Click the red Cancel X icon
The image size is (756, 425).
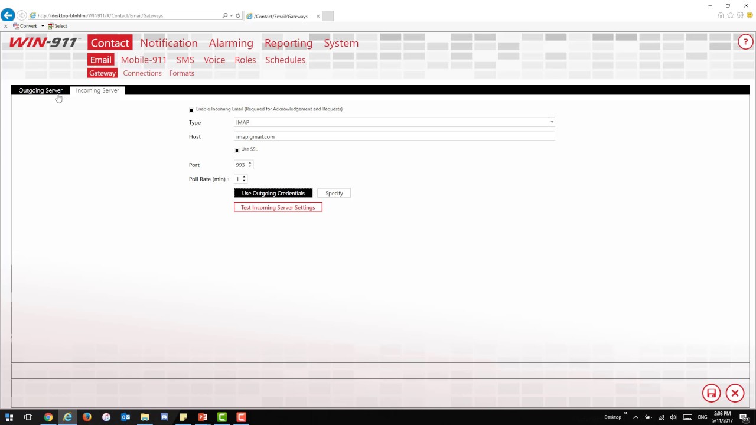pyautogui.click(x=735, y=393)
